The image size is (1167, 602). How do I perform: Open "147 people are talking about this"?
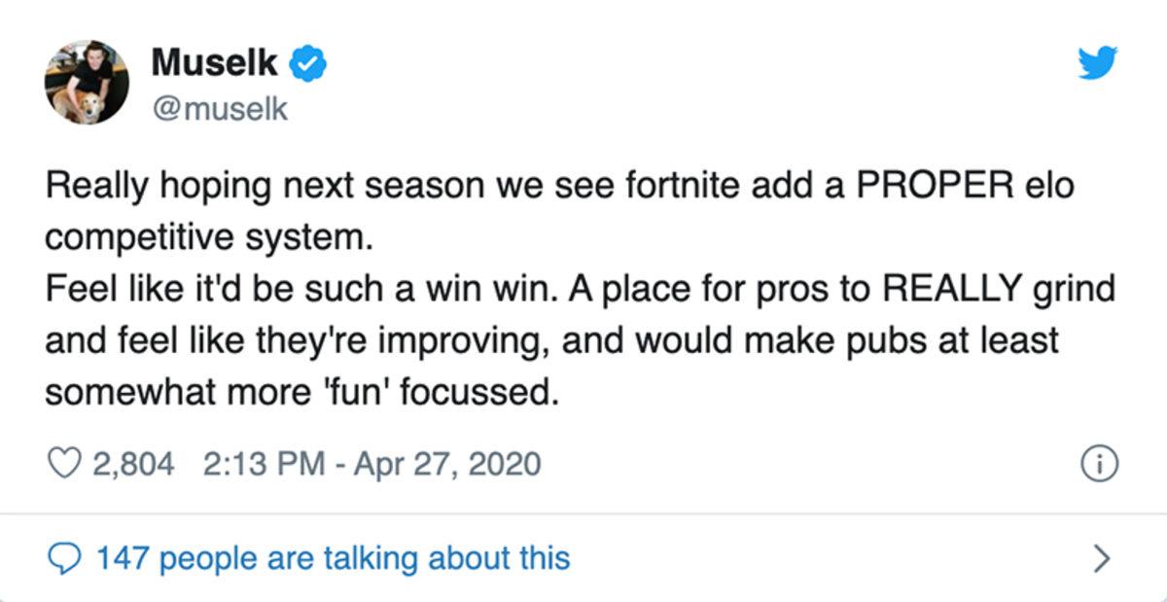(331, 557)
